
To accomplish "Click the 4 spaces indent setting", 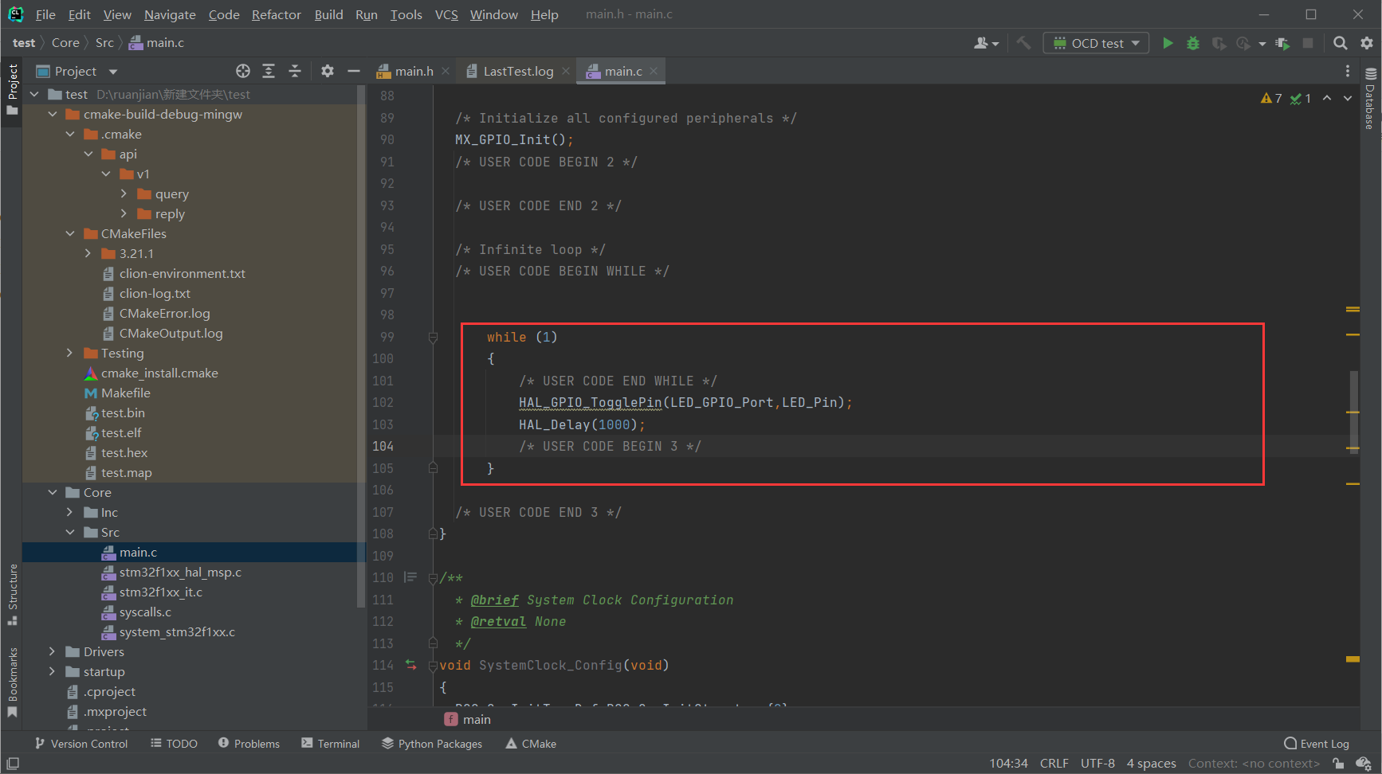I will tap(1151, 763).
